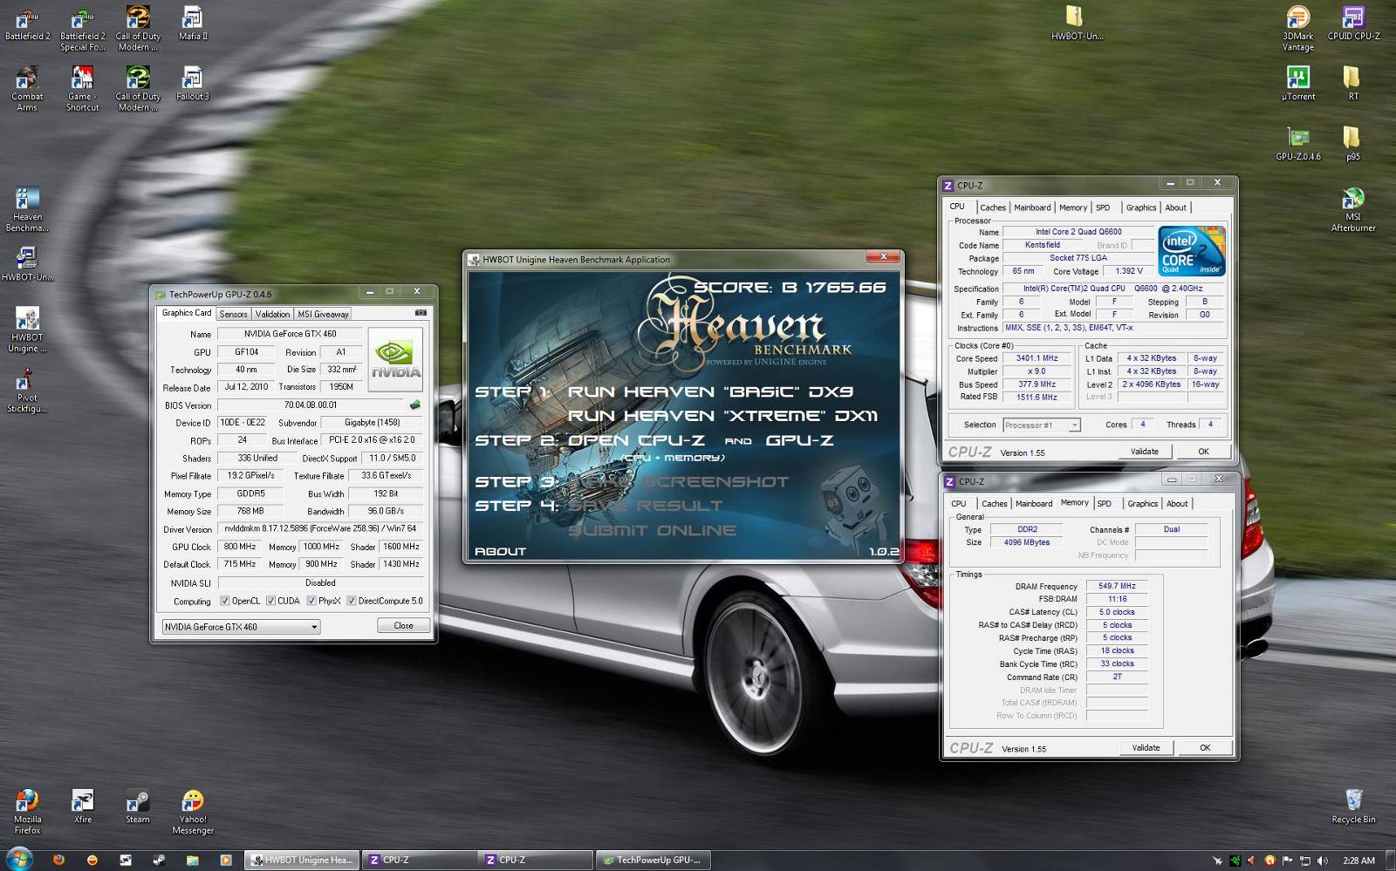
Task: Click Open CPU-Z in Heaven step 2
Action: [x=636, y=440]
